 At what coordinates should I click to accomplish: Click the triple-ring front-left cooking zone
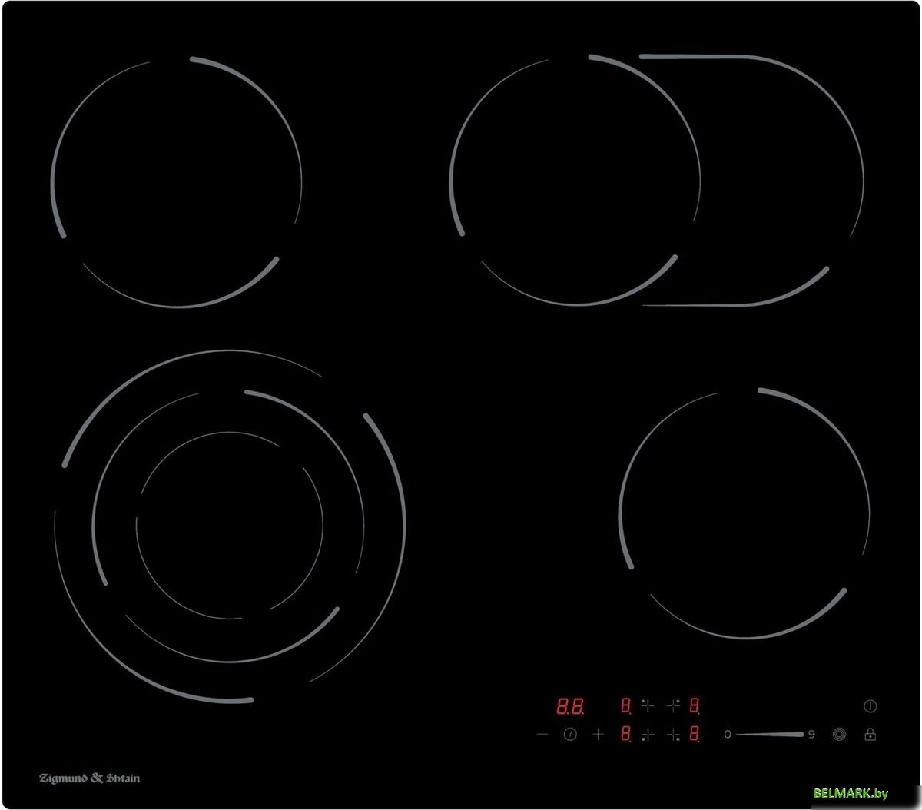tap(230, 526)
